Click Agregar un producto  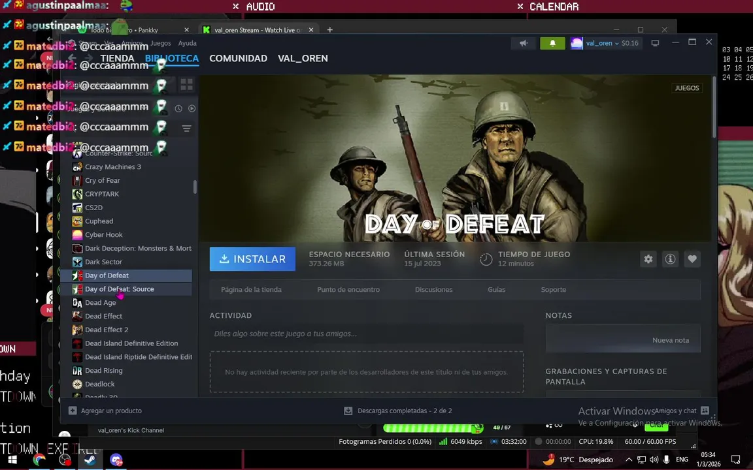point(105,411)
